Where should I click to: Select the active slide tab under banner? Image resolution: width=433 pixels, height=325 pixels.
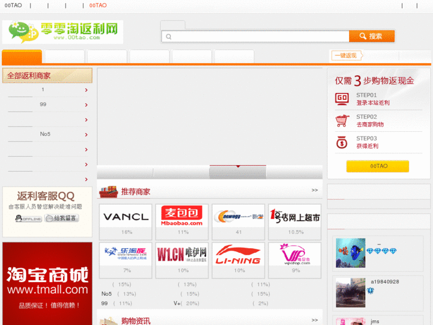(x=238, y=172)
